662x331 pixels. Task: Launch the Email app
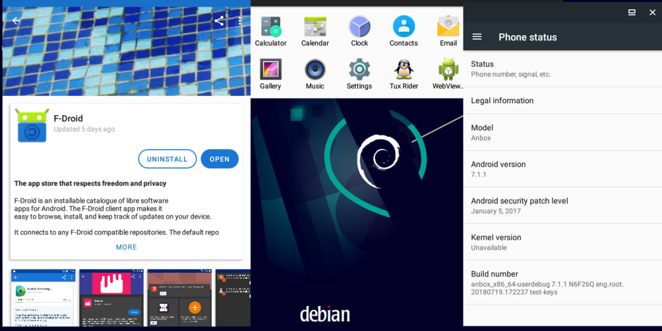click(448, 31)
